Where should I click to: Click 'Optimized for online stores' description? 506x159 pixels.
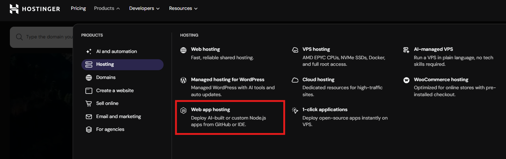[x=454, y=91]
